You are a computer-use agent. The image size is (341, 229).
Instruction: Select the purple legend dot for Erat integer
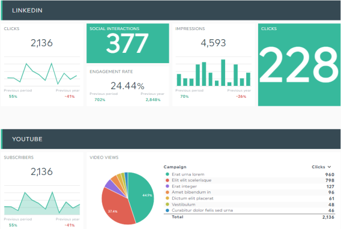click(167, 186)
